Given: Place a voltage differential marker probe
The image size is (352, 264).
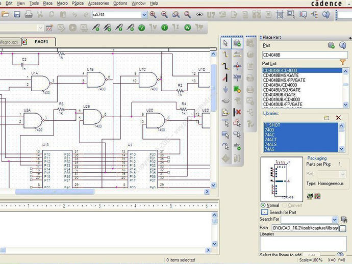Looking at the screenshot, I should point(107,28).
